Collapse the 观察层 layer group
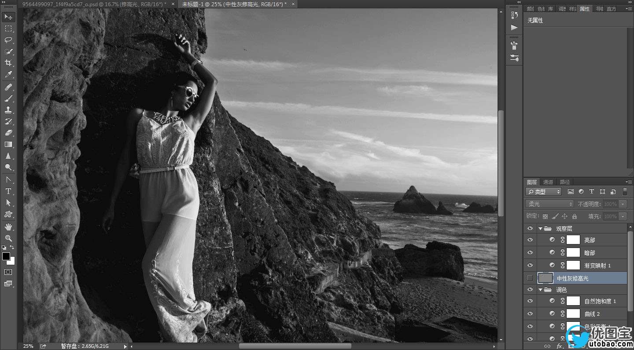634x350 pixels. click(x=540, y=229)
